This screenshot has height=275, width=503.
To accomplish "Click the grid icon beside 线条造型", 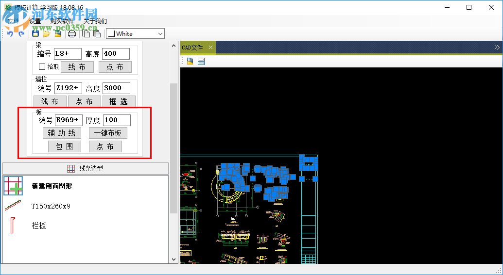I will click(x=71, y=168).
